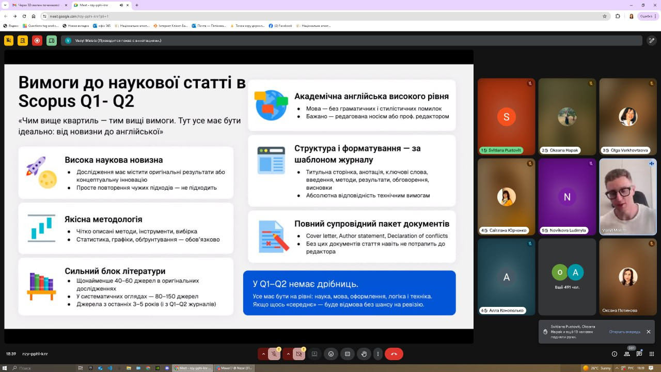Expand the microphone audio settings arrow
The width and height of the screenshot is (661, 372).
(263, 354)
